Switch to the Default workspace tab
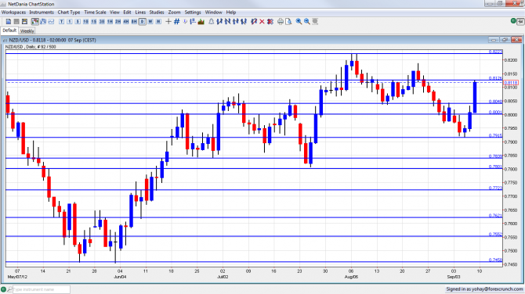 [x=9, y=30]
